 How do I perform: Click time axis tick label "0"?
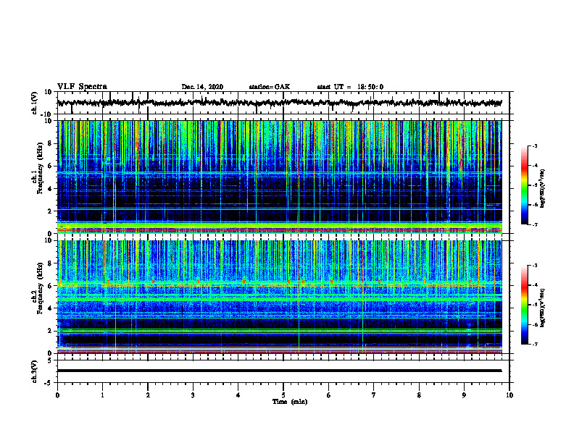point(57,395)
